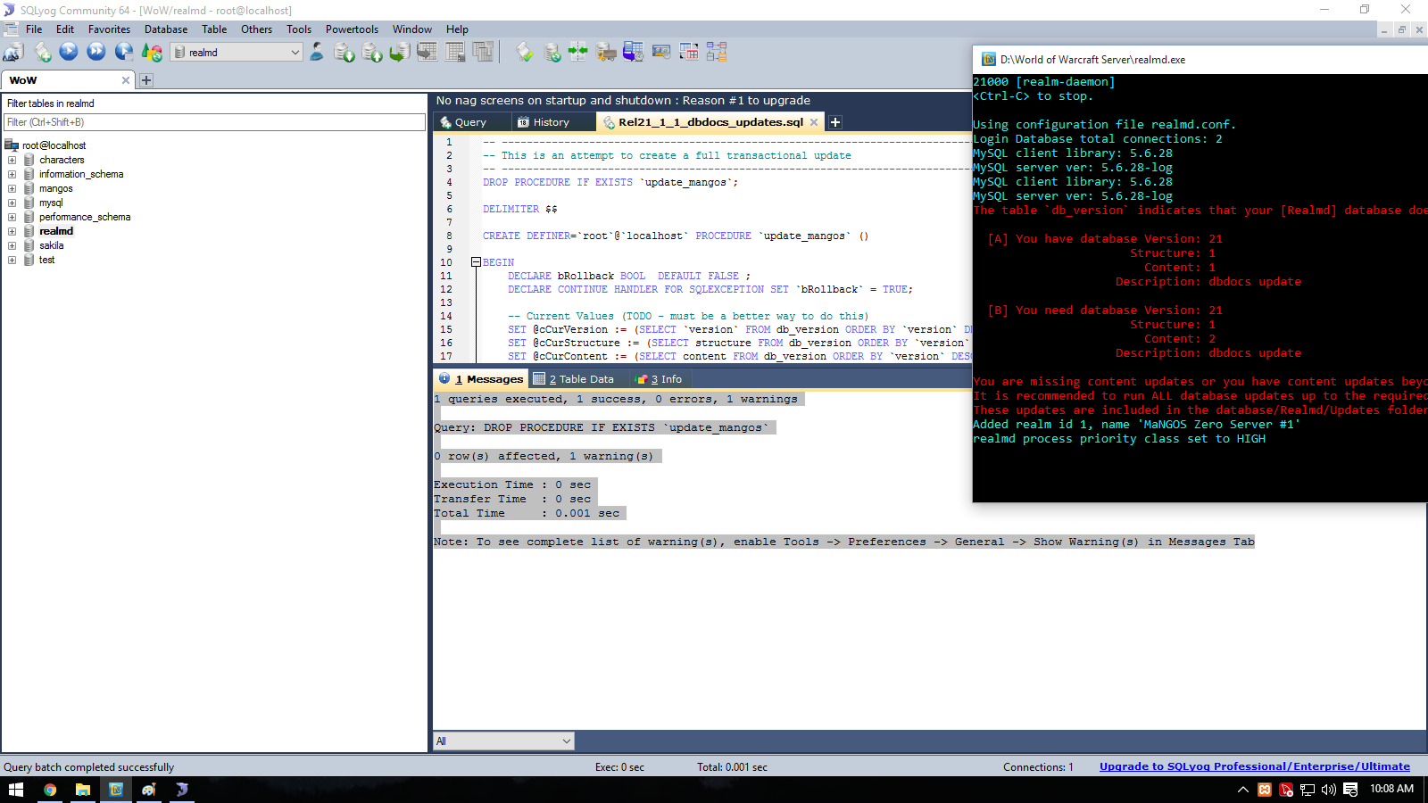The height and width of the screenshot is (803, 1428).
Task: Add a new connection tab with plus
Action: 146,80
